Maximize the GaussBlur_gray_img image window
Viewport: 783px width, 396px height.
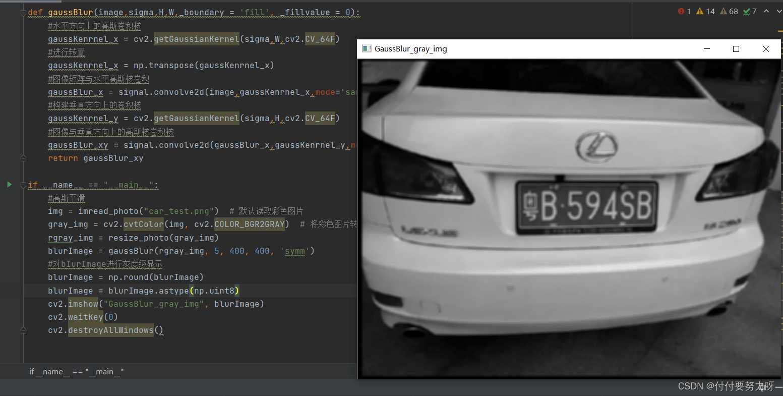coord(736,49)
